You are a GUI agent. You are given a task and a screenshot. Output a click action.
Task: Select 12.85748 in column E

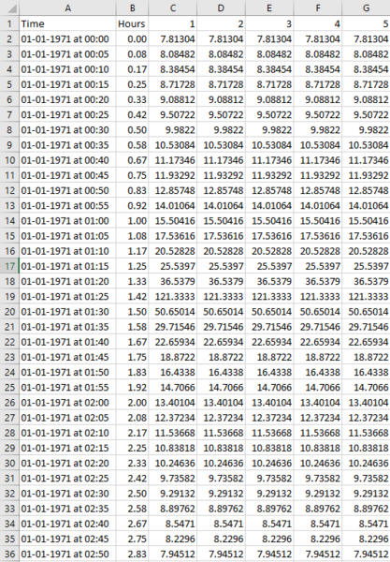click(x=269, y=190)
